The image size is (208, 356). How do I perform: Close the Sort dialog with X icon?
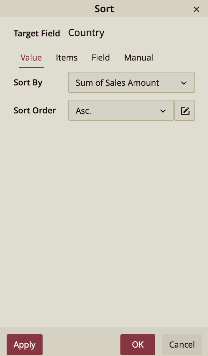(196, 9)
